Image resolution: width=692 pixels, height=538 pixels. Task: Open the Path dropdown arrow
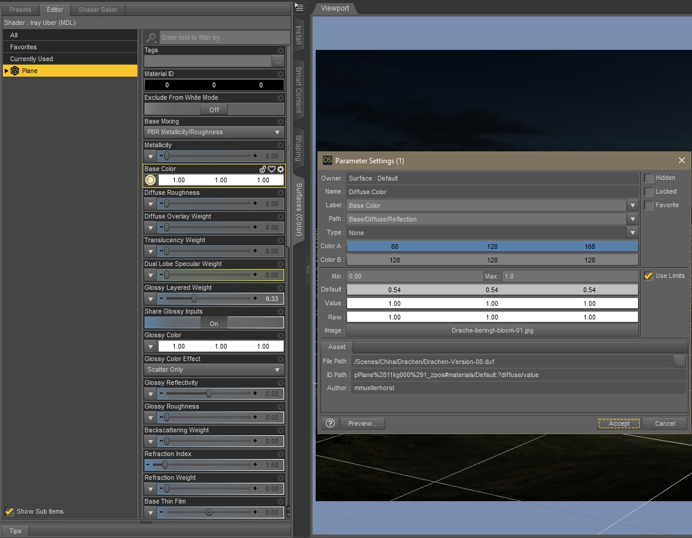coord(633,219)
